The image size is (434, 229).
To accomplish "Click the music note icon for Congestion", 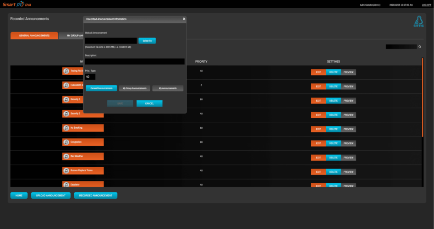I will [66, 142].
